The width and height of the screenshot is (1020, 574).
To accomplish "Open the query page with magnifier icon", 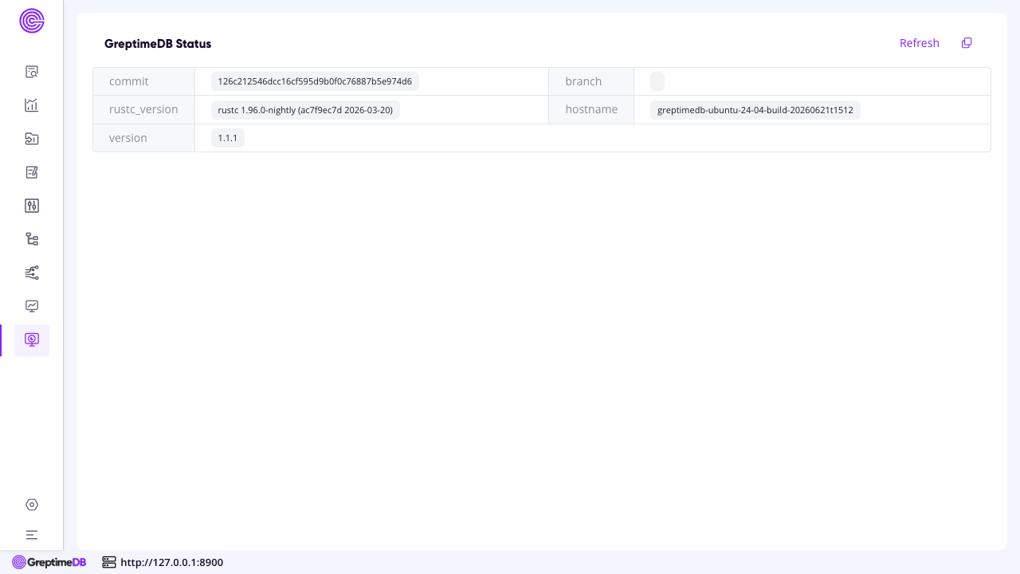I will (32, 72).
